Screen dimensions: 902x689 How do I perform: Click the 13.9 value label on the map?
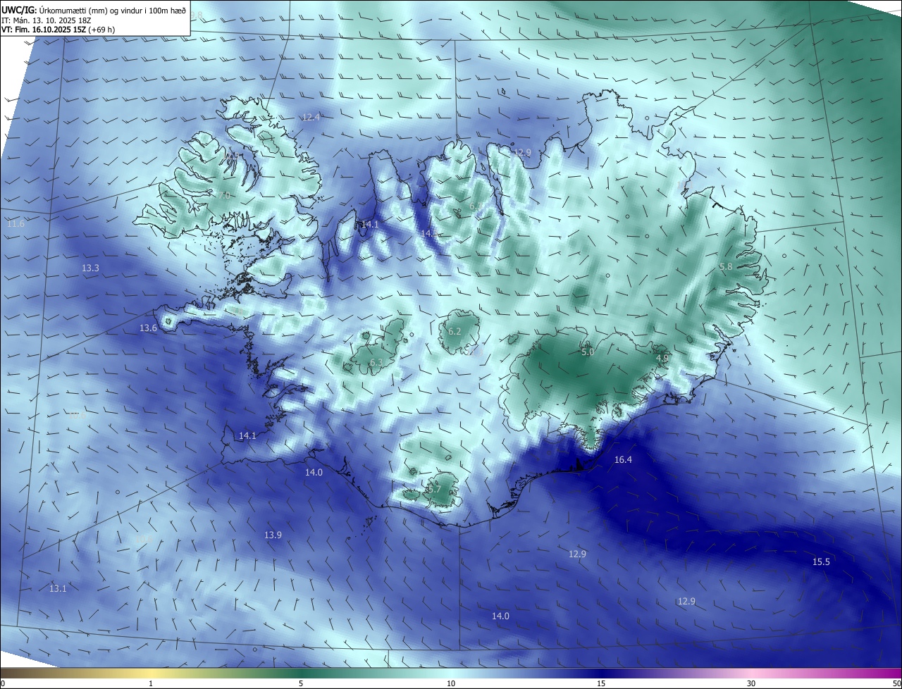coord(273,535)
